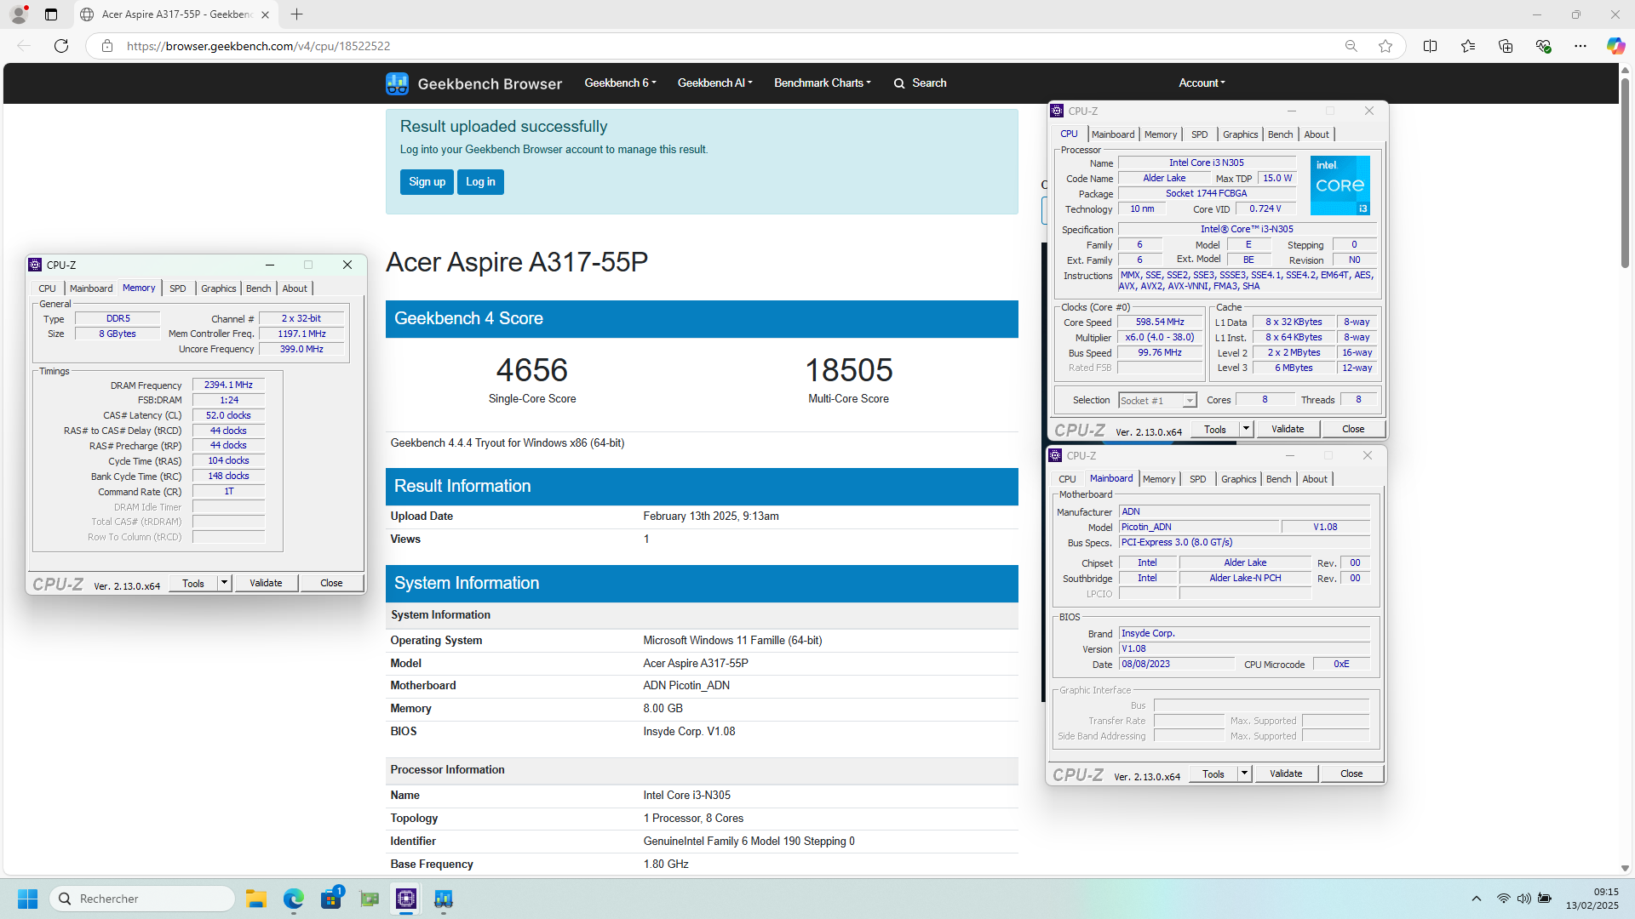Open Bench tab in top-right CPU-Z window

[x=1280, y=134]
